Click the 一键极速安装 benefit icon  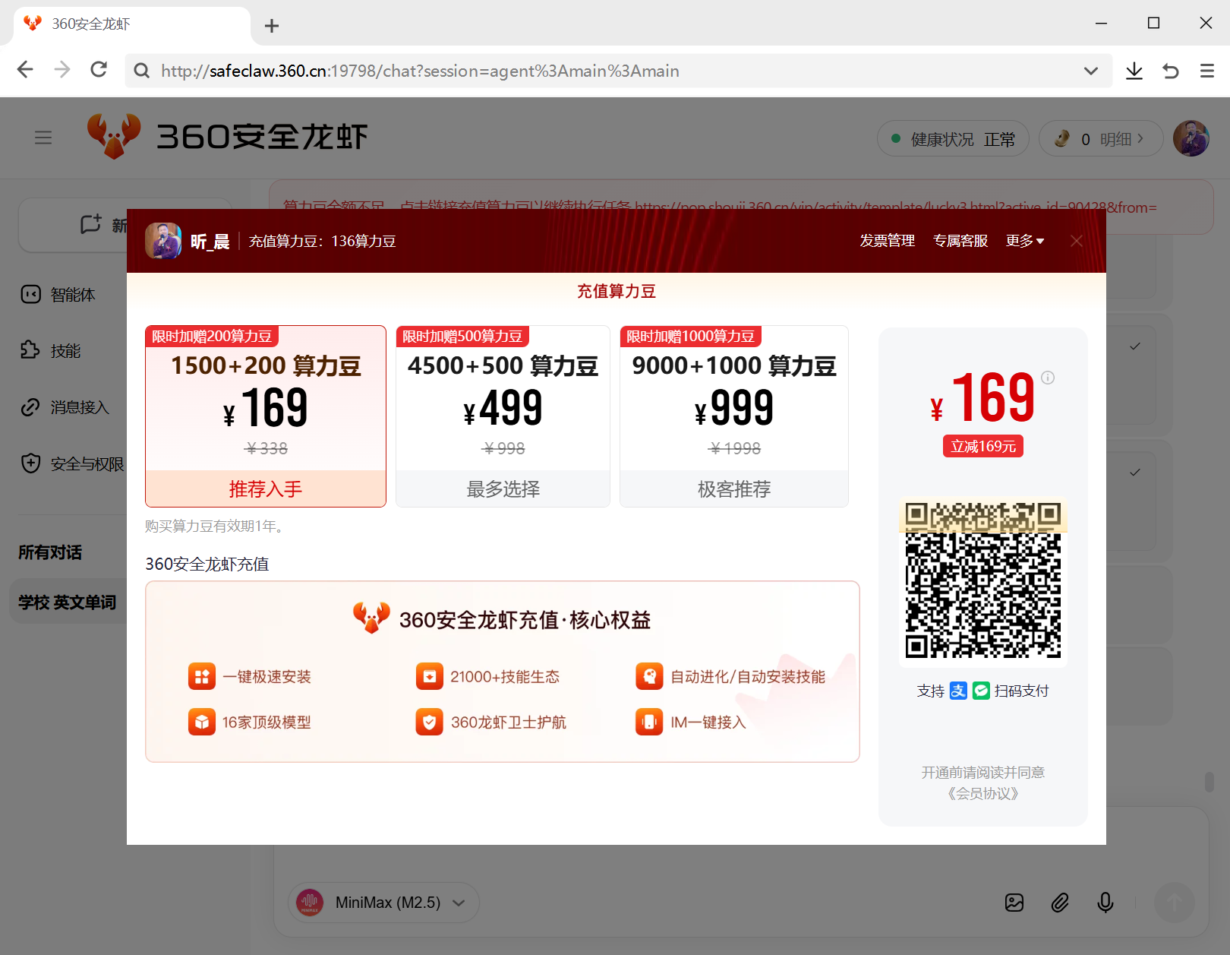pyautogui.click(x=201, y=676)
